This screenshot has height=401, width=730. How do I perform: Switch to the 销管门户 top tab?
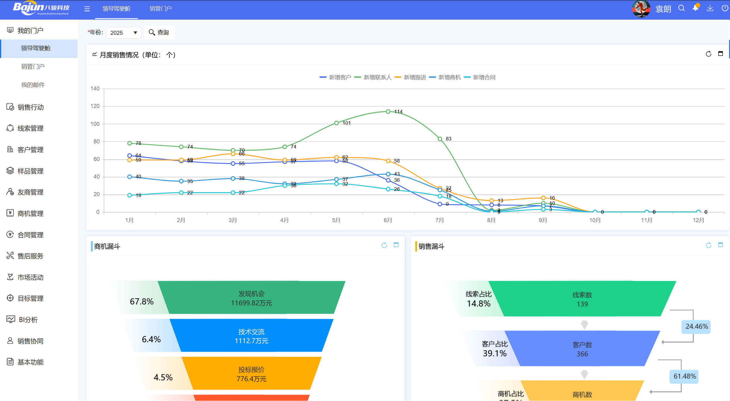(161, 9)
